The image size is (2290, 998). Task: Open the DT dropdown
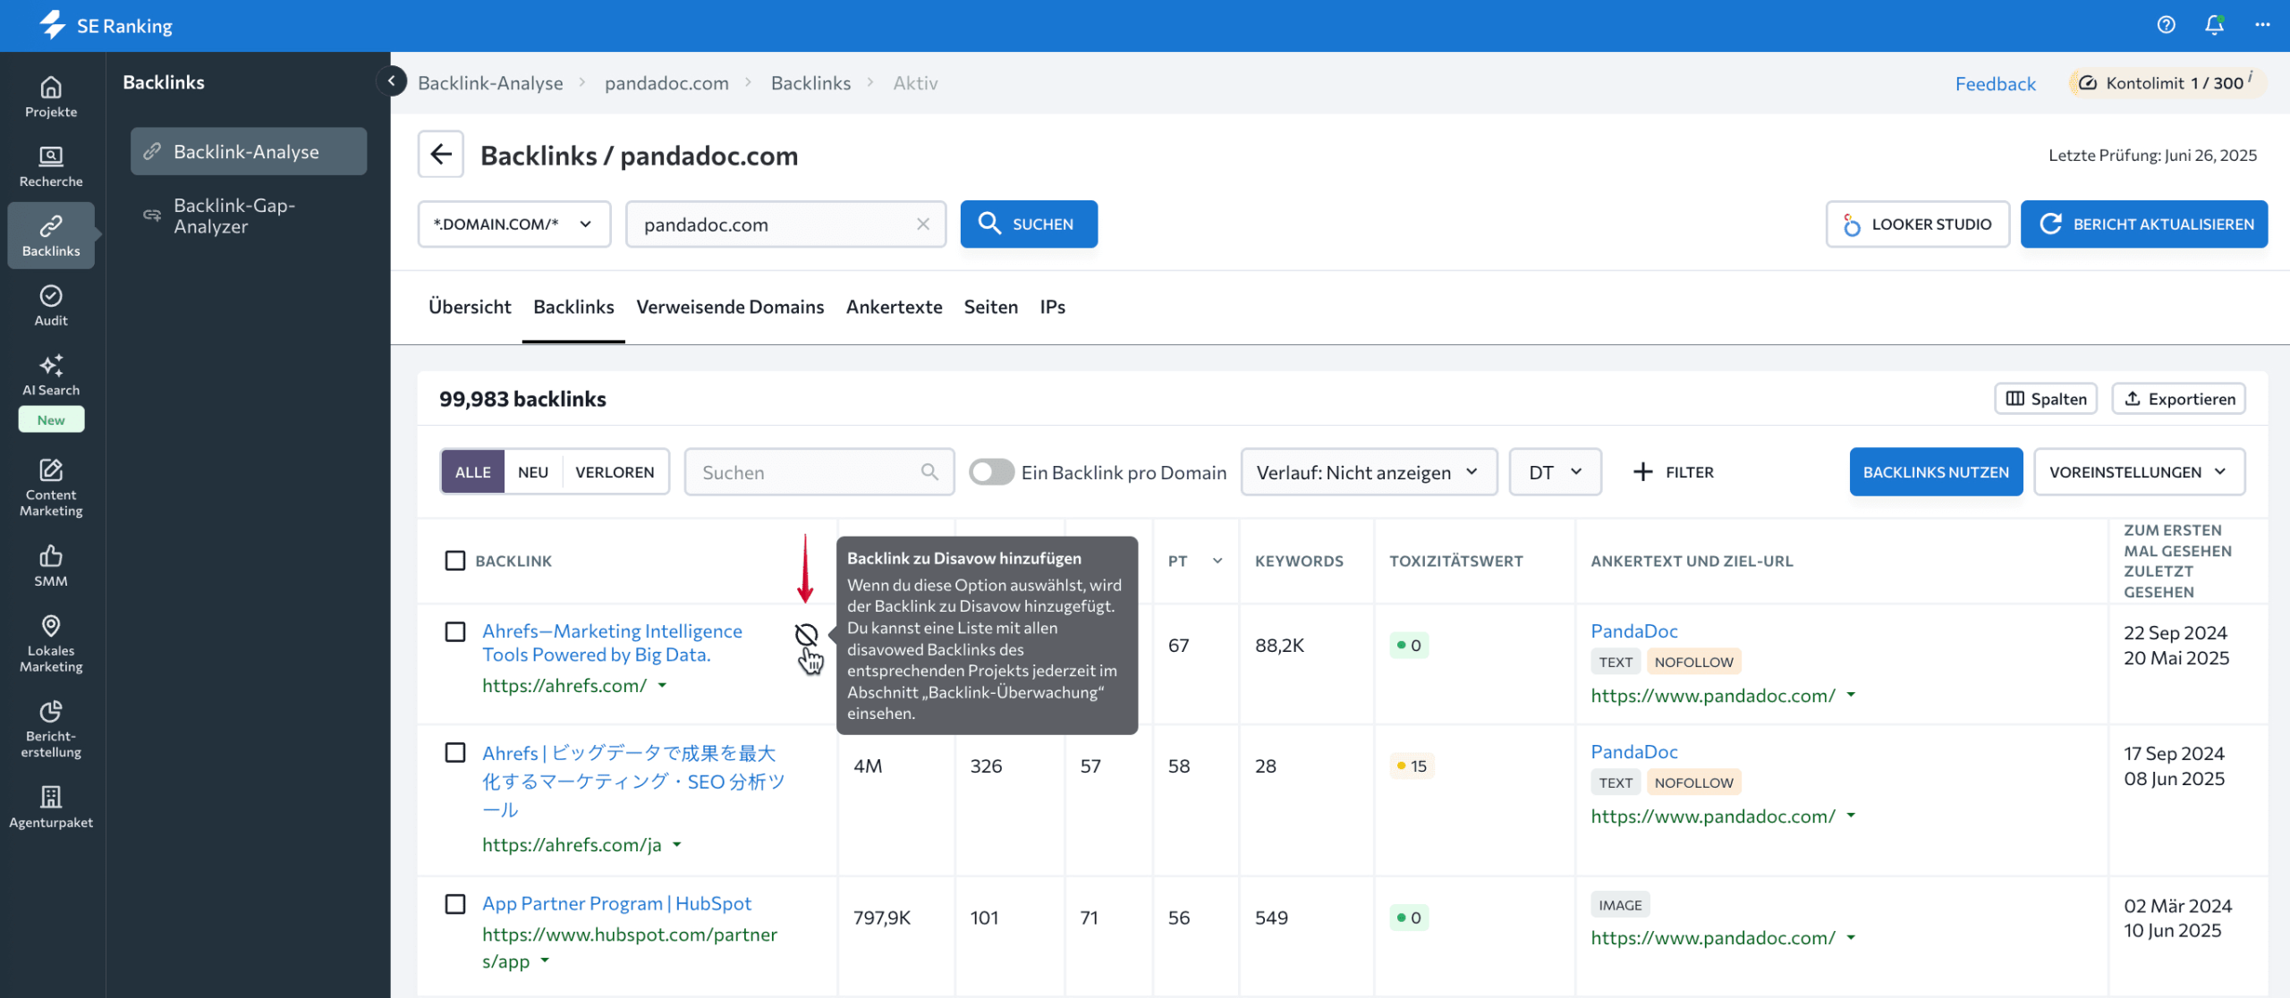[1555, 472]
